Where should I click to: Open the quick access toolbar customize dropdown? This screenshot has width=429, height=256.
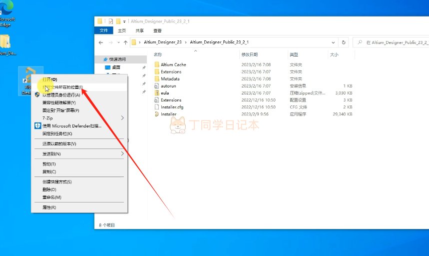point(124,21)
